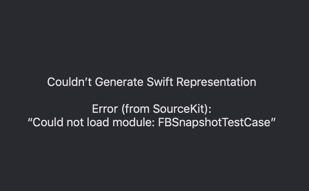The height and width of the screenshot is (191, 309).
Task: Click the text "SourceKit):" in the error line
Action: (x=182, y=109)
